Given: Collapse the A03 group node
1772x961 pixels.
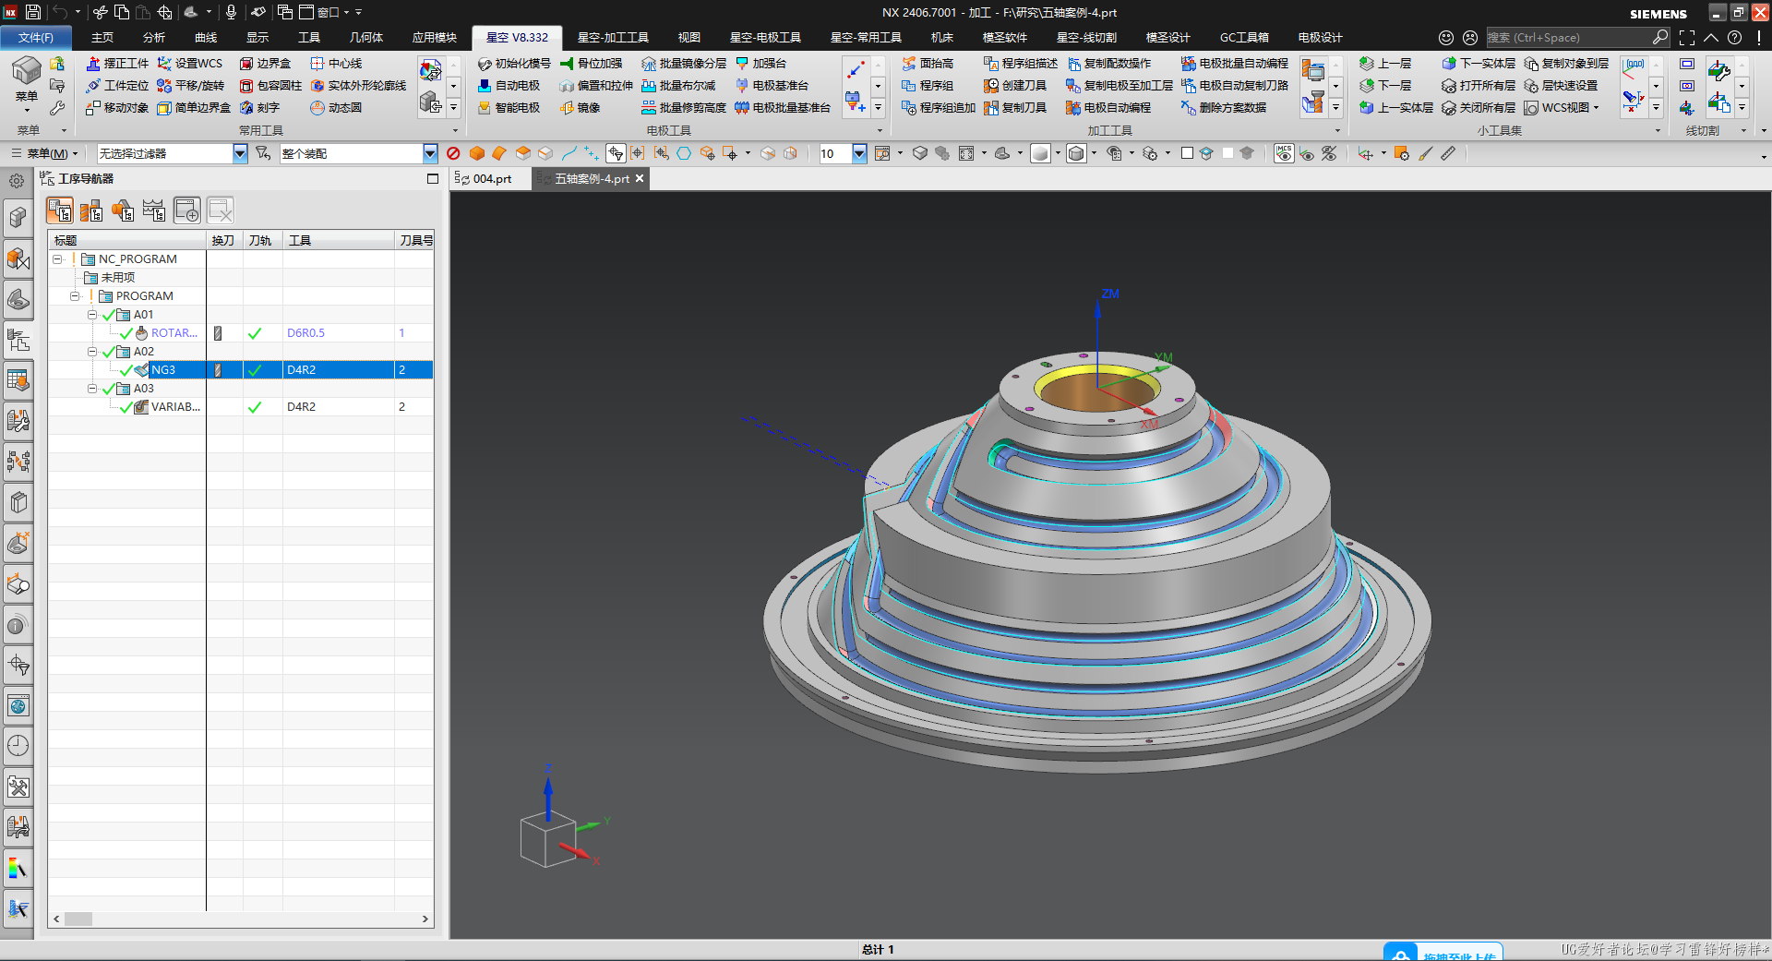Looking at the screenshot, I should click(x=92, y=389).
